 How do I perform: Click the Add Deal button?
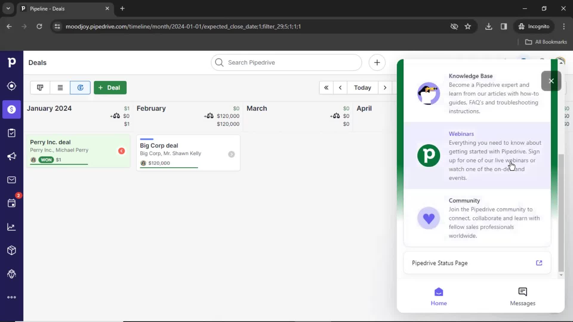pyautogui.click(x=110, y=87)
